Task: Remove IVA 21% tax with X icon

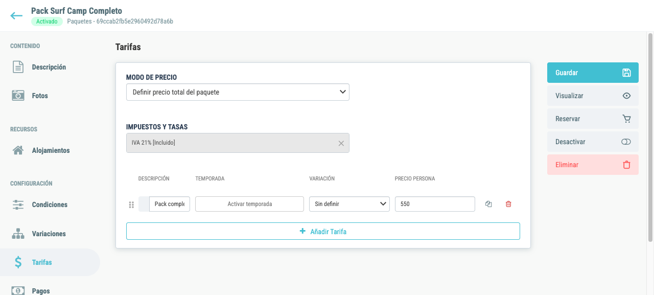Action: coord(341,143)
